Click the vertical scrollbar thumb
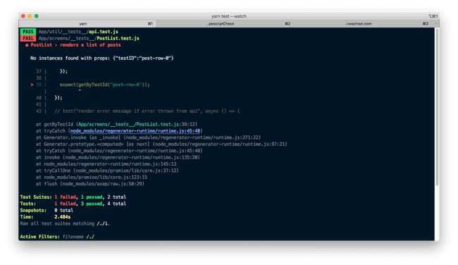Viewport: 458px width, 265px height. [437, 106]
